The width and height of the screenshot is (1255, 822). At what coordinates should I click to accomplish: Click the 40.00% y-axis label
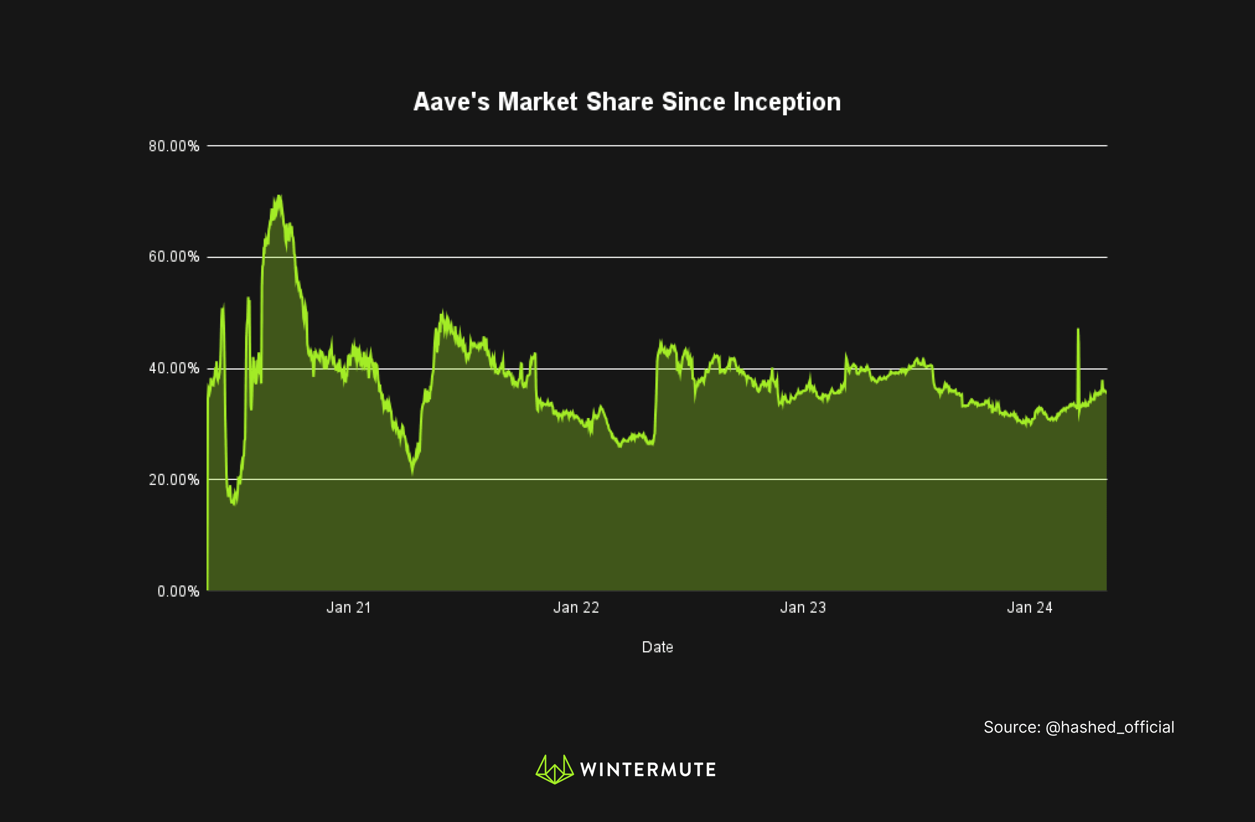[x=174, y=368]
